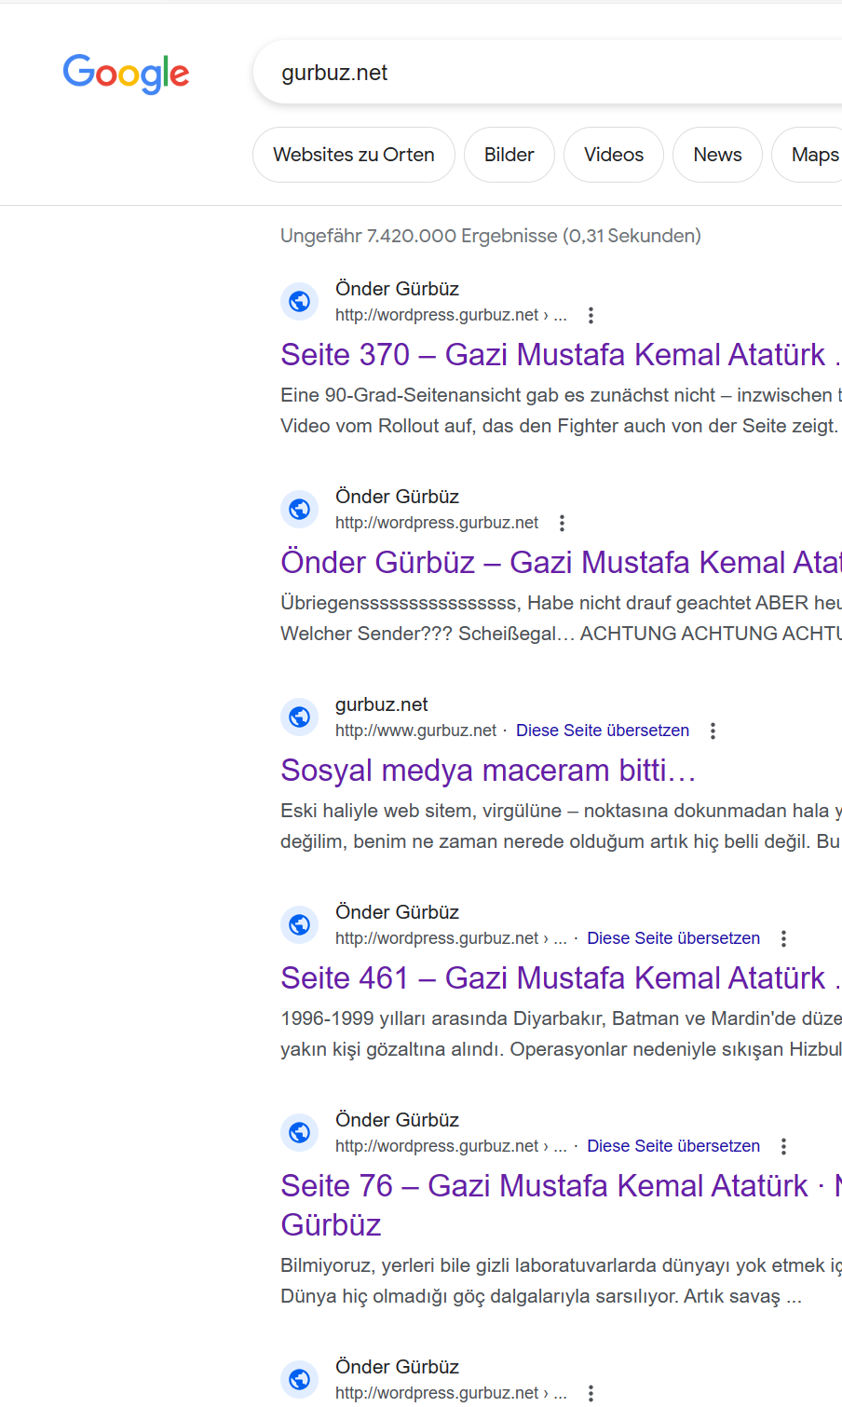Image resolution: width=842 pixels, height=1407 pixels.
Task: Click globe favicon of the Seite 461 result
Action: coord(299,924)
